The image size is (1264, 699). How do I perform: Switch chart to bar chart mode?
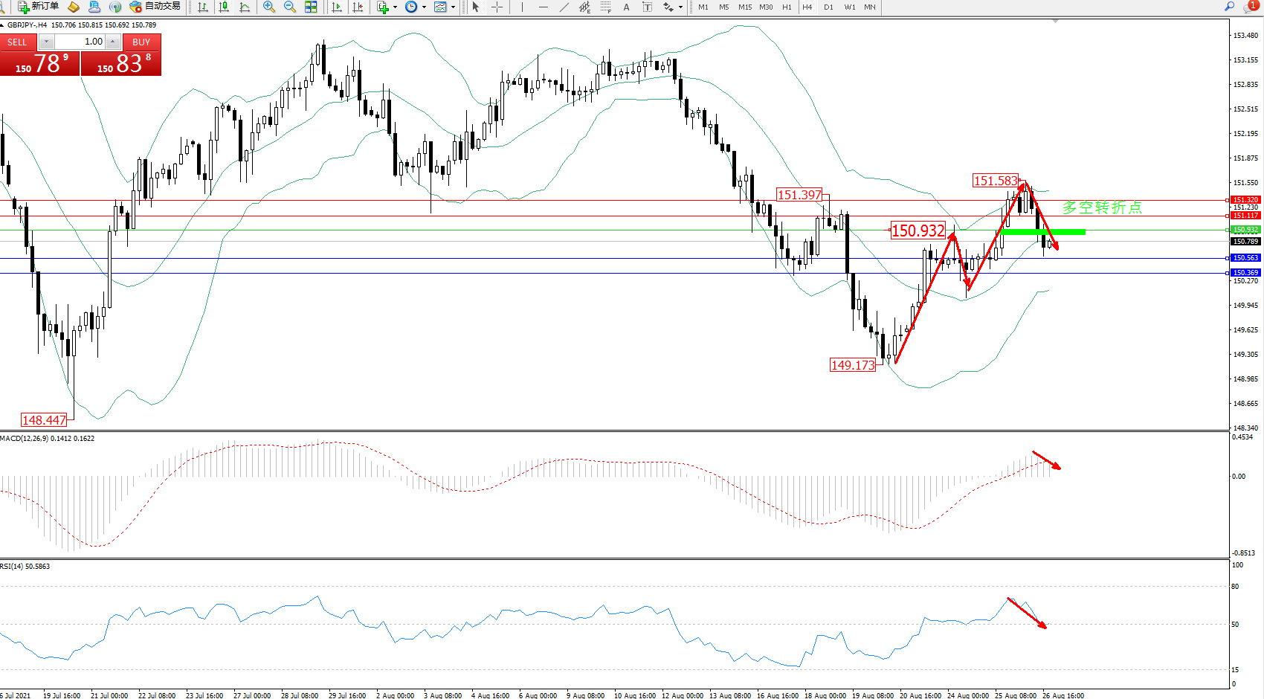tap(203, 7)
